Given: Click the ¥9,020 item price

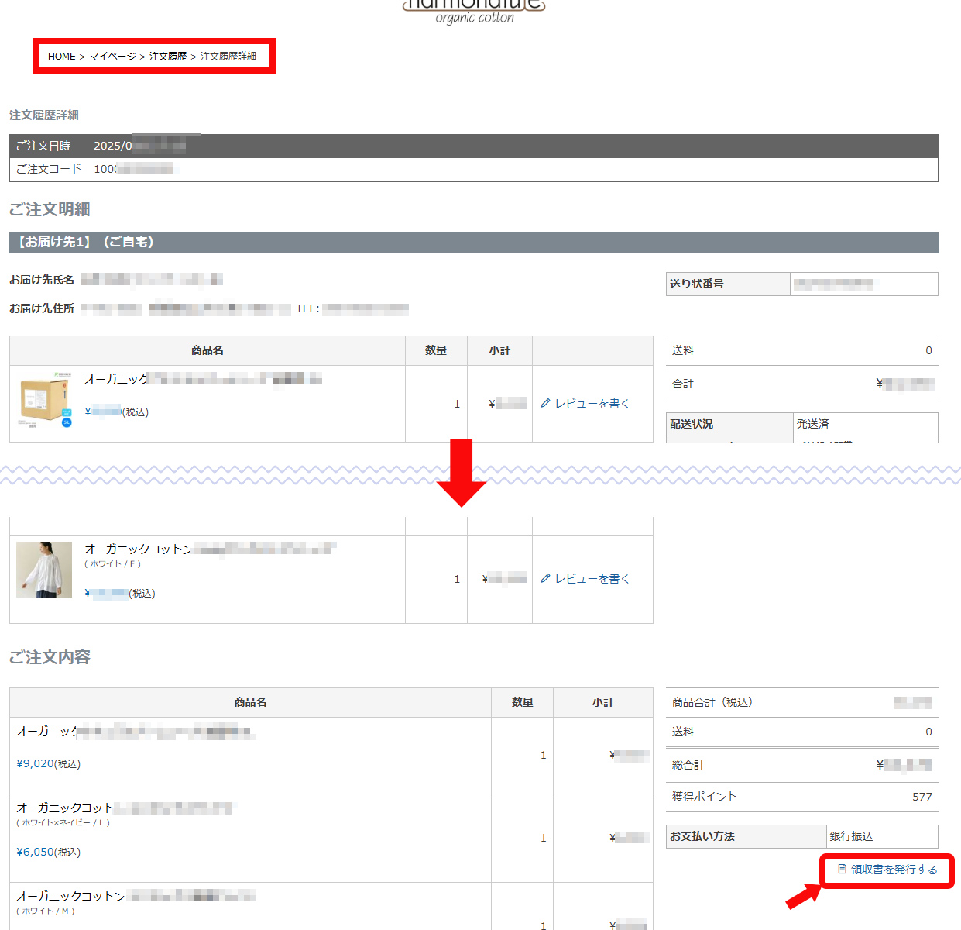Looking at the screenshot, I should [36, 763].
